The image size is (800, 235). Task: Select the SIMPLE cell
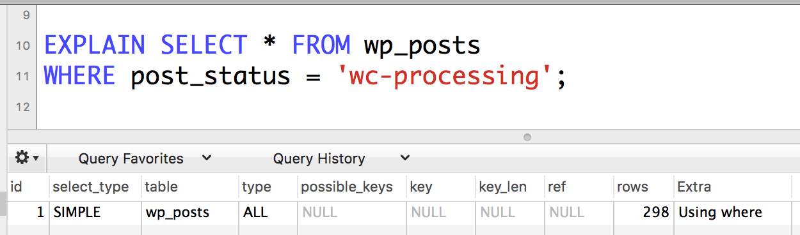(95, 212)
